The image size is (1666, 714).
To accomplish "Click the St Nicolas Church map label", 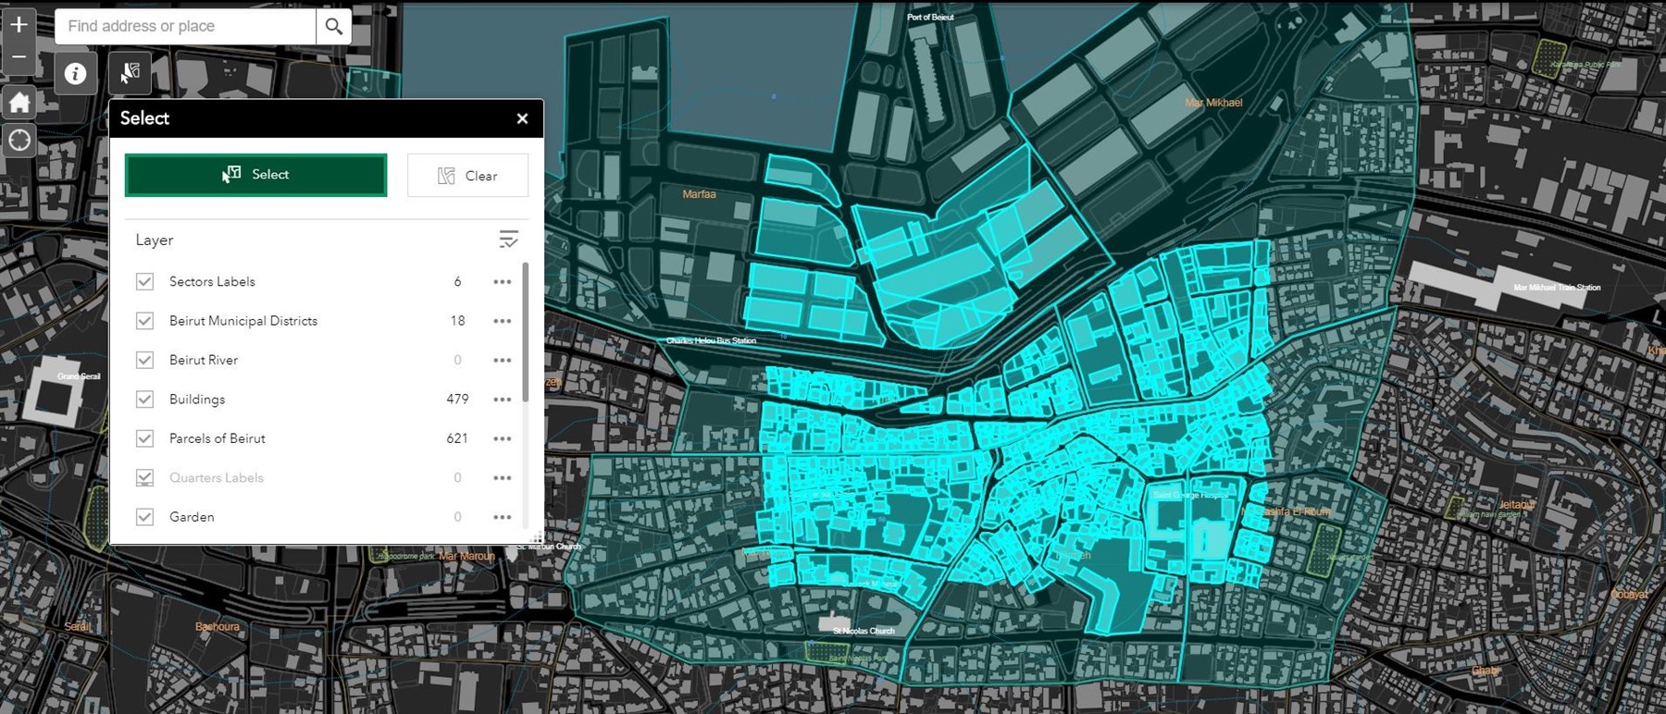I will click(x=864, y=631).
